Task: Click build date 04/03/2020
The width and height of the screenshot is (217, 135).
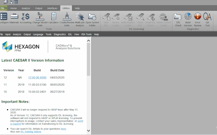Action: (x=57, y=78)
